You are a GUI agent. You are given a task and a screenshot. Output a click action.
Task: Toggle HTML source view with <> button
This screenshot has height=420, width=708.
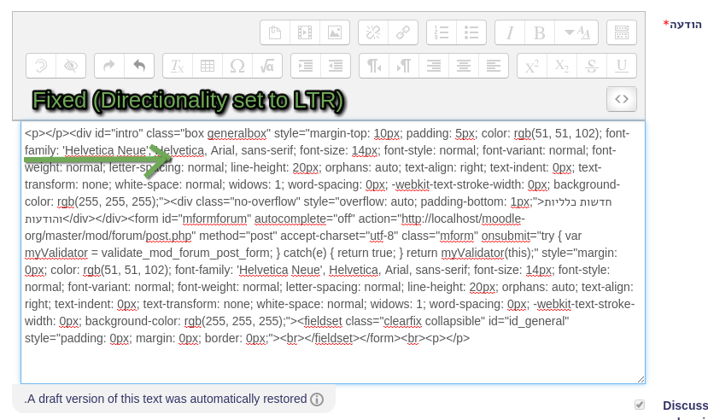click(622, 99)
